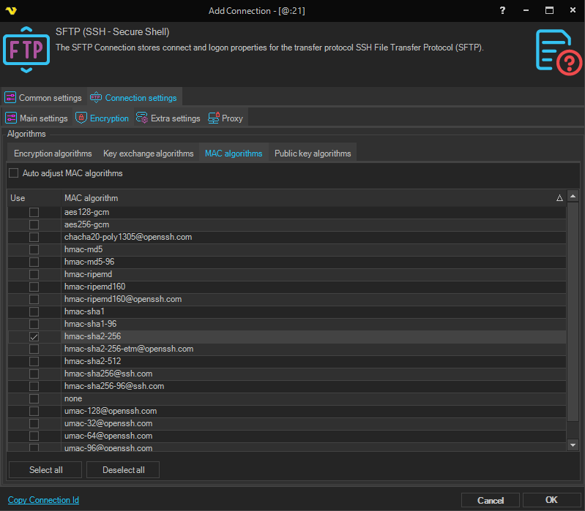
Task: Enable Auto adjust MAC algorithms checkbox
Action: 14,173
